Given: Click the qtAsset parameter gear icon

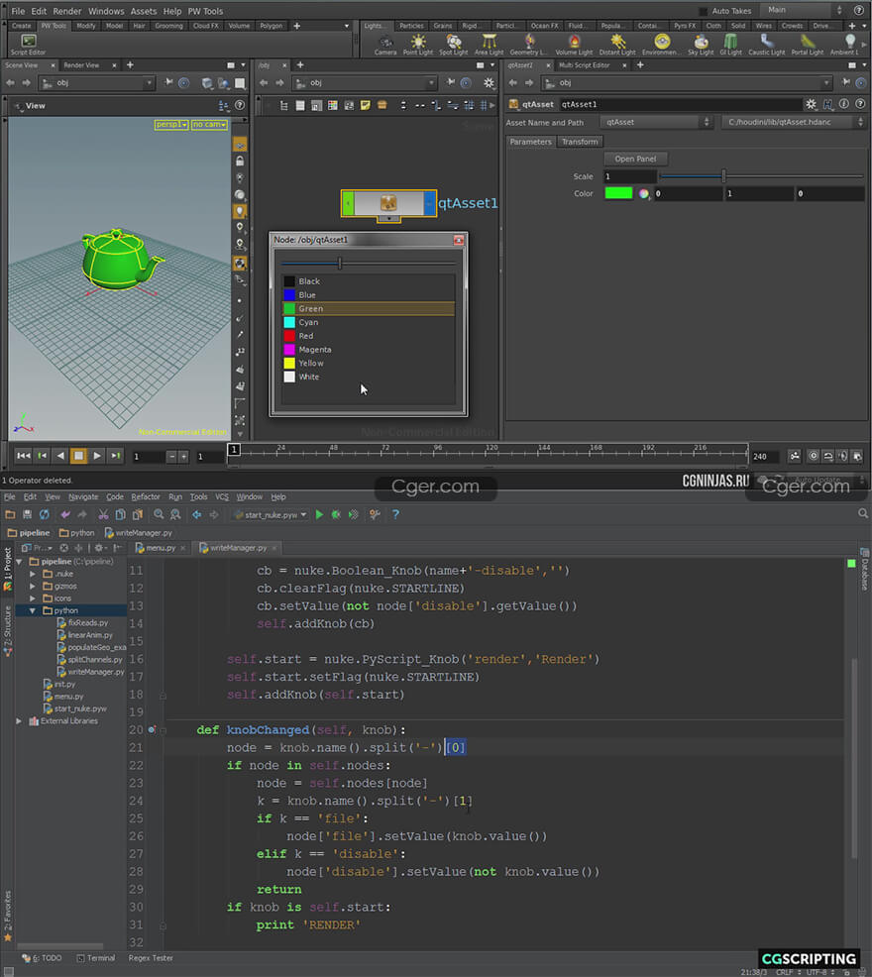Looking at the screenshot, I should click(811, 104).
